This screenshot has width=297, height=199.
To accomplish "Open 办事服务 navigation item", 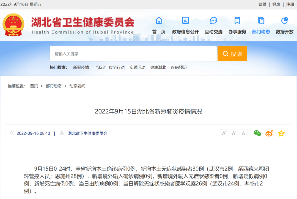I will pyautogui.click(x=237, y=32).
